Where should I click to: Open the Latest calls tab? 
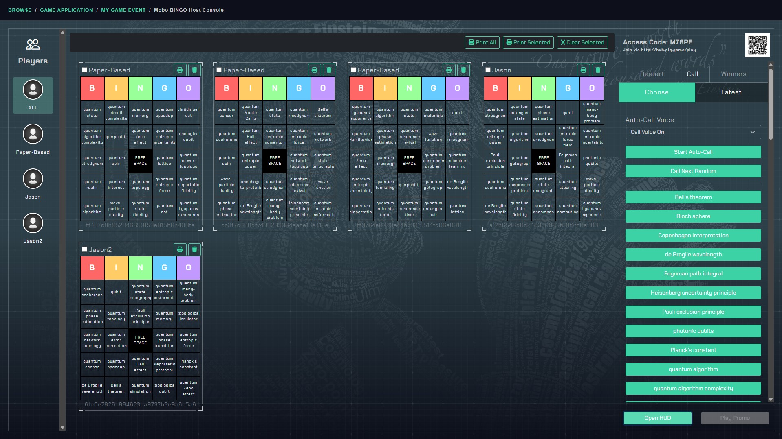pos(731,92)
